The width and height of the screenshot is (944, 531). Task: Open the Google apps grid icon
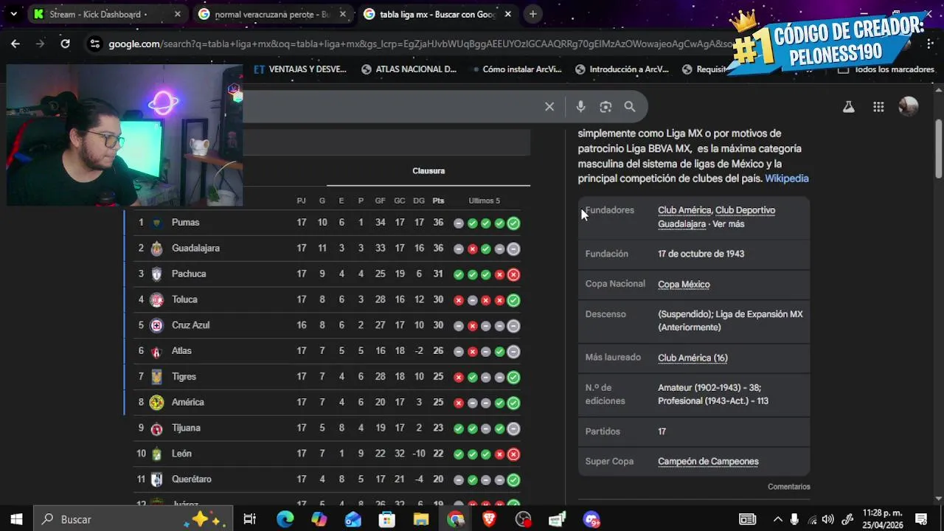click(878, 107)
